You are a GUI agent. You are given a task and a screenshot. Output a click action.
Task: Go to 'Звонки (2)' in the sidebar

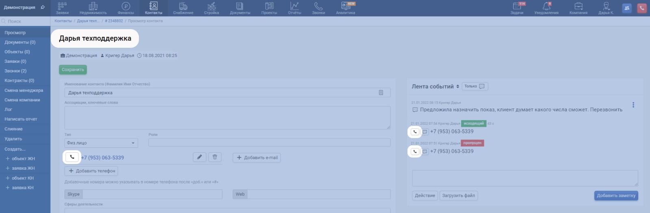click(x=15, y=71)
